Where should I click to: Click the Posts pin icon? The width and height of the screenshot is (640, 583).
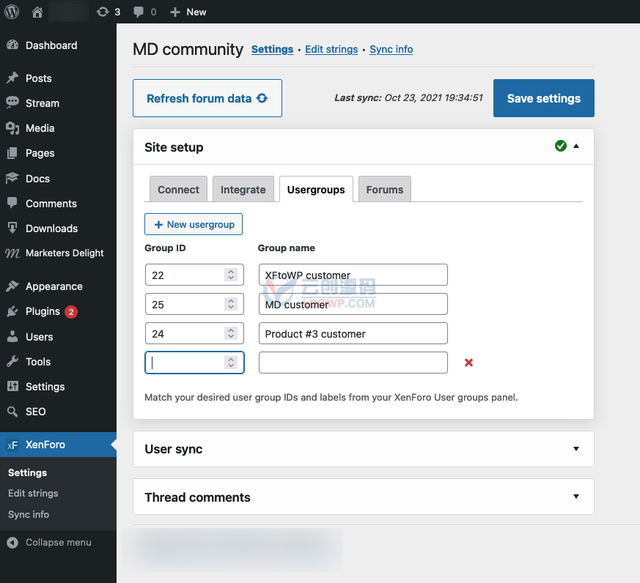pyautogui.click(x=12, y=78)
